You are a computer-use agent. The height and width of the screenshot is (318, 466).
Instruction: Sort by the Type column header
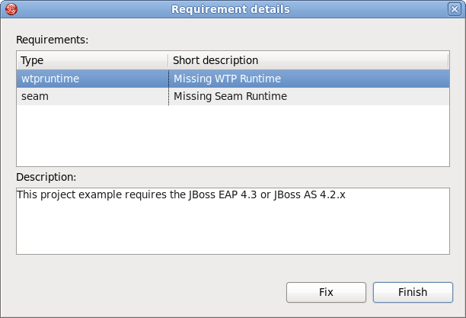tap(91, 60)
